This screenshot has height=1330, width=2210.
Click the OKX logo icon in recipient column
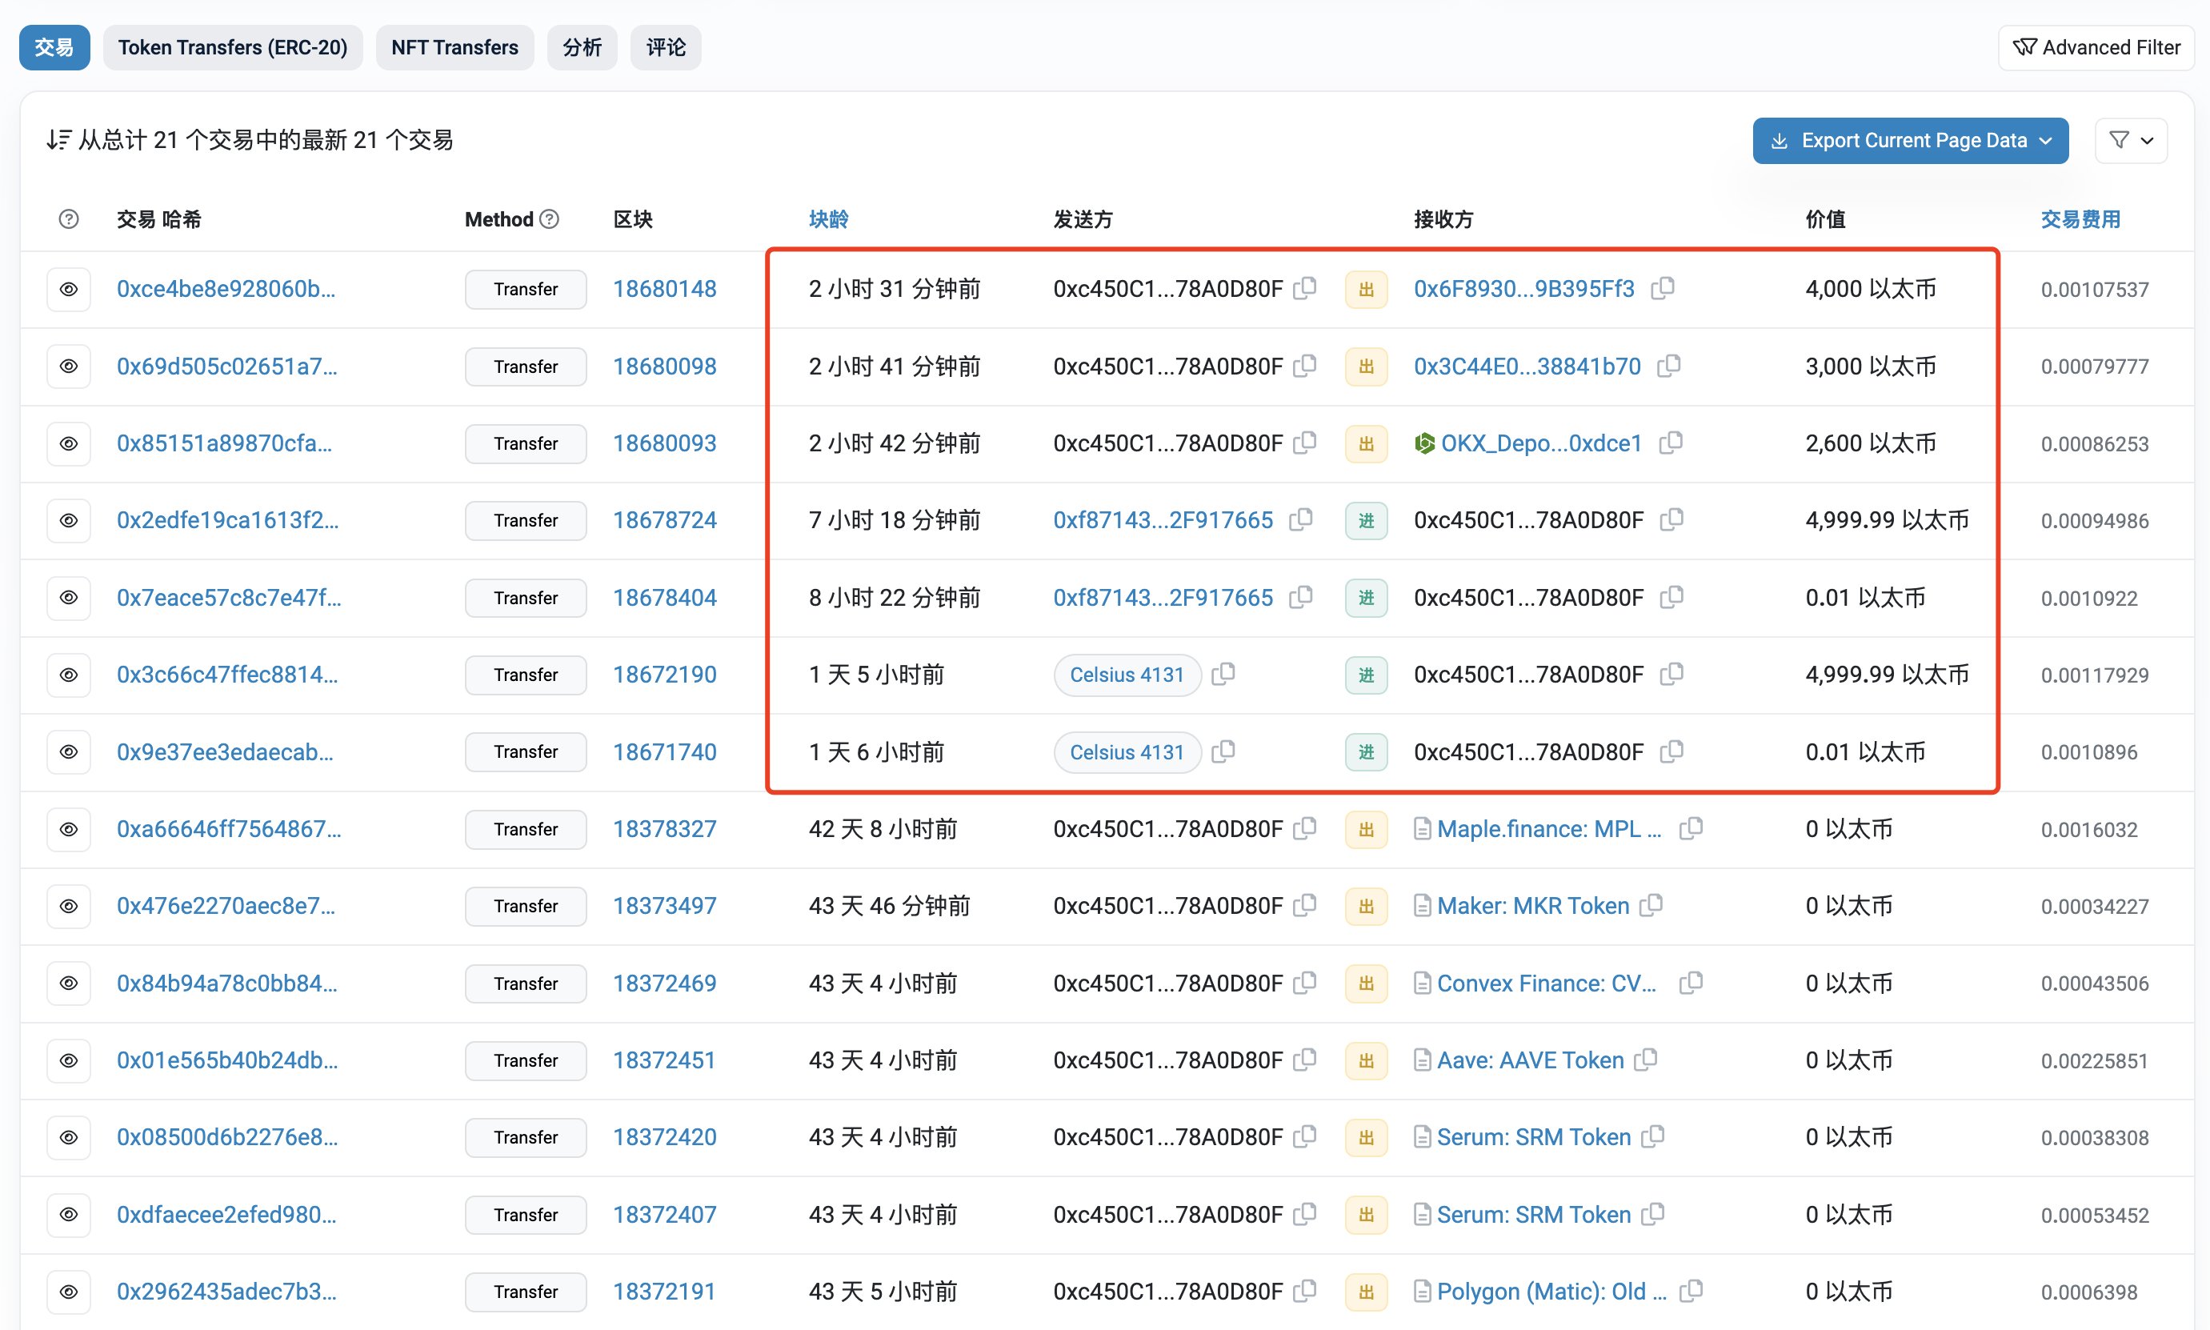pos(1424,443)
